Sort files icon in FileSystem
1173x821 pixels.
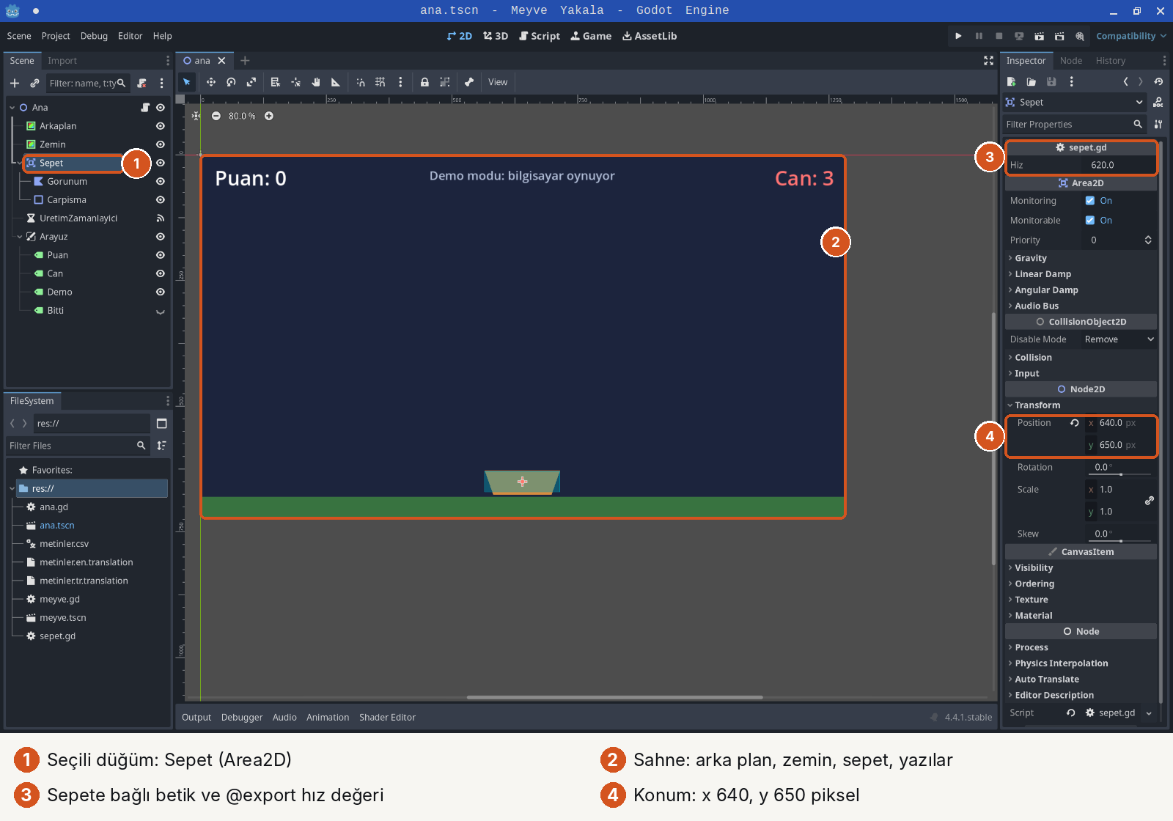(162, 446)
